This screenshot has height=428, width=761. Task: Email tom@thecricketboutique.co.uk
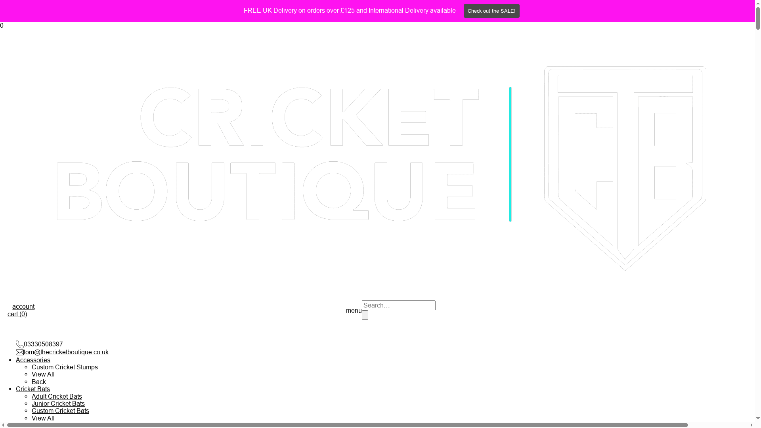tap(66, 352)
